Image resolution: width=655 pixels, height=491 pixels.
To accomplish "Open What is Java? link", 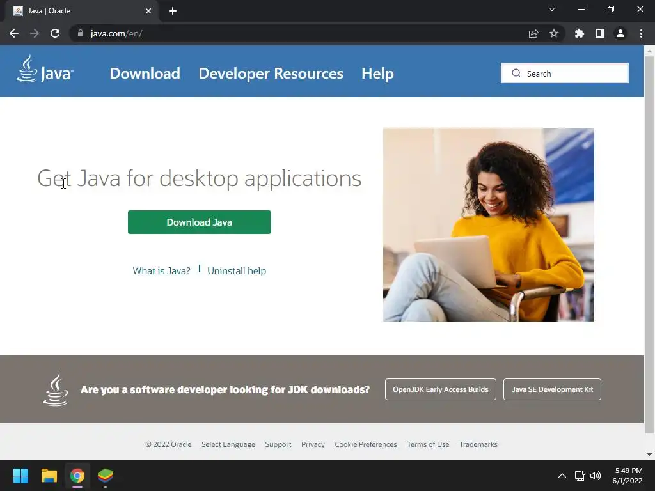I will click(x=161, y=271).
